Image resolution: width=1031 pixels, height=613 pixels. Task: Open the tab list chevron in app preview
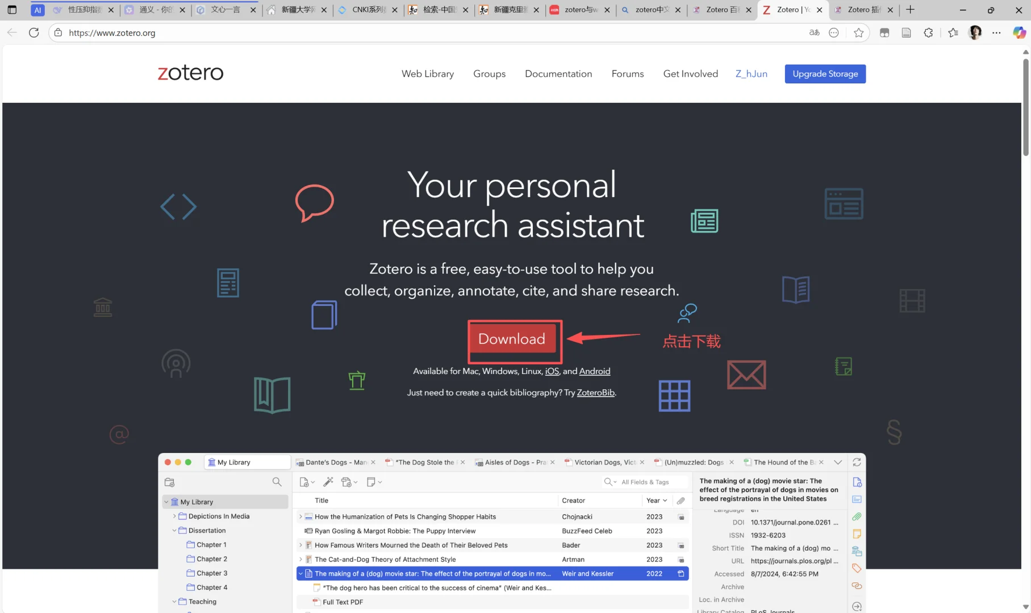[x=837, y=463]
